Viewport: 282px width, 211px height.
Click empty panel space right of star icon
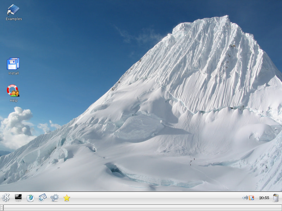[x=155, y=198]
